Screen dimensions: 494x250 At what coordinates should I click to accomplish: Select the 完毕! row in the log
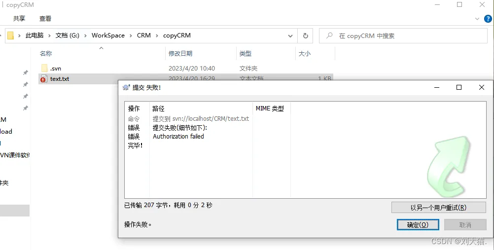click(x=135, y=145)
